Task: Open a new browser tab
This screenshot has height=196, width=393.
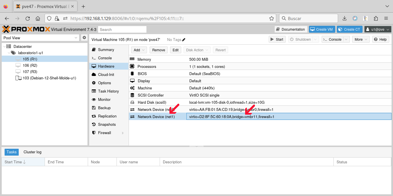Action: point(83,6)
